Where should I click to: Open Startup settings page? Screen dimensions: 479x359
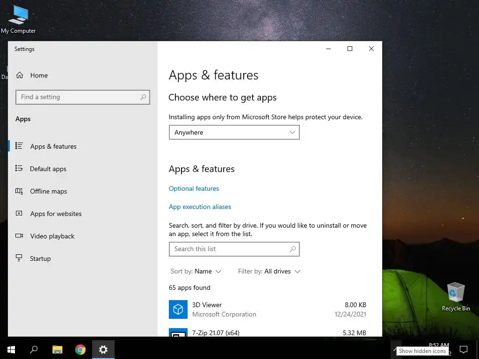[40, 258]
